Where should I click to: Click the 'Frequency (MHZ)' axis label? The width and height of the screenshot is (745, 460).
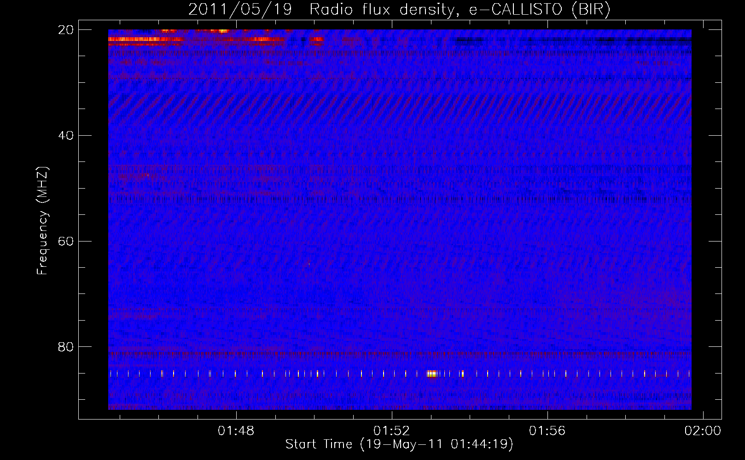pos(42,221)
